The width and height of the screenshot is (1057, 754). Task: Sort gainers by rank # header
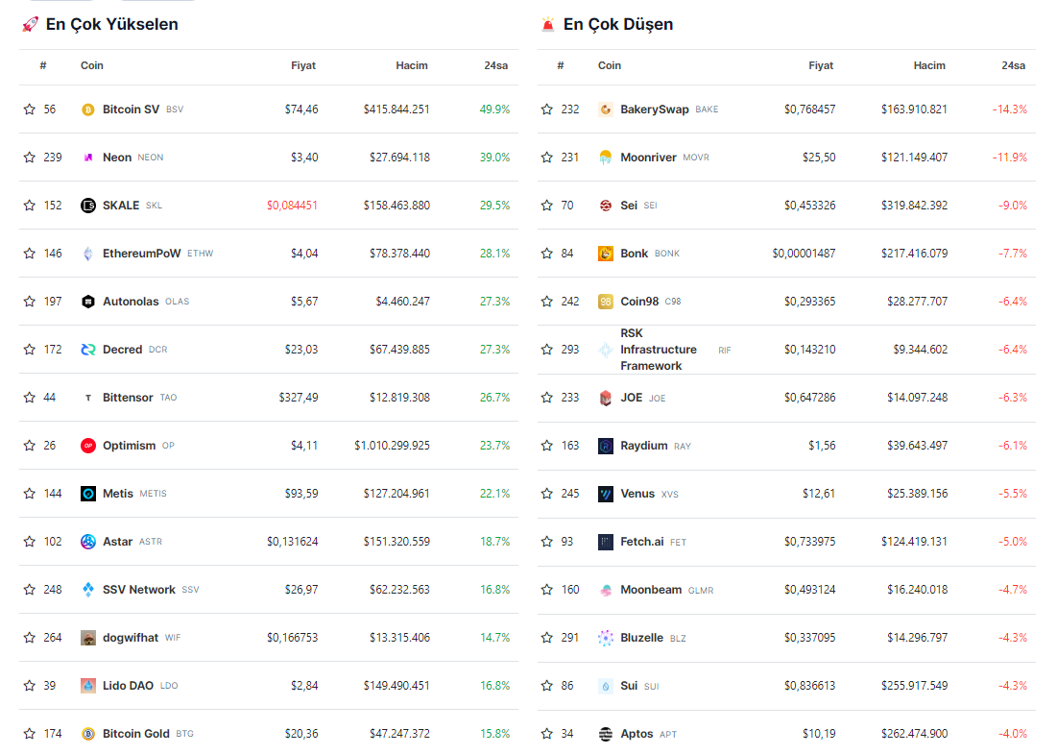[43, 66]
